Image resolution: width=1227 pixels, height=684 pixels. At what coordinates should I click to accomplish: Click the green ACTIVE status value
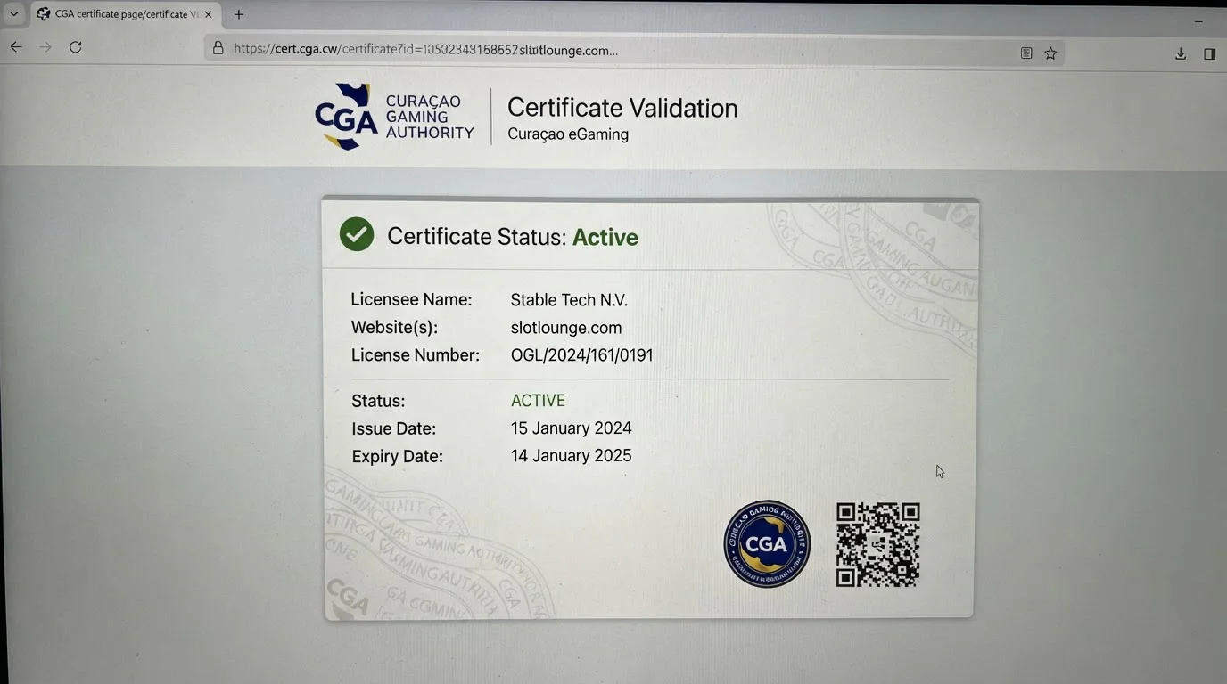pyautogui.click(x=538, y=401)
